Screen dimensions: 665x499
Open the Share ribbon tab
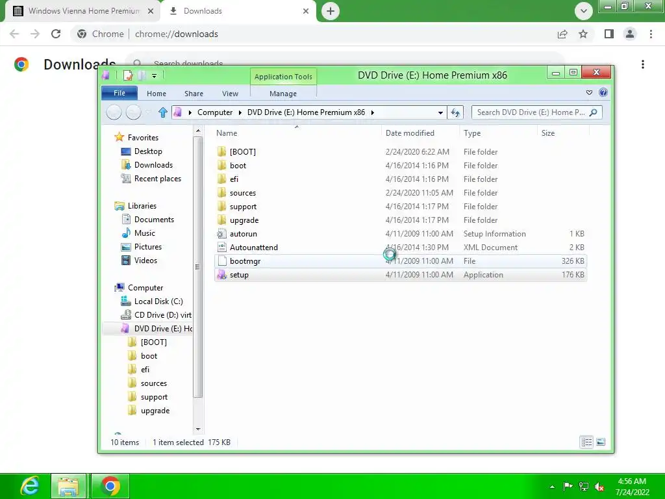[x=194, y=94]
